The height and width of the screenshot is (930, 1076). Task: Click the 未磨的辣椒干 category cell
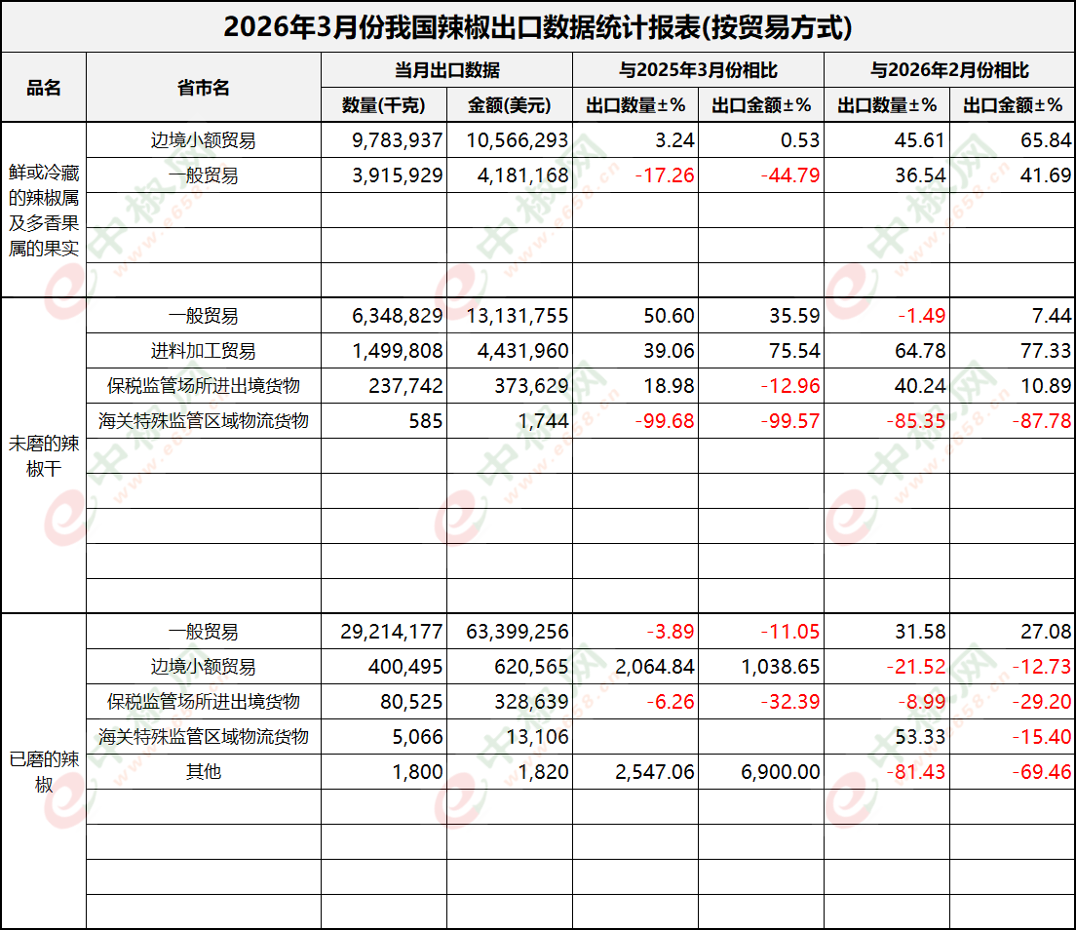(x=43, y=456)
